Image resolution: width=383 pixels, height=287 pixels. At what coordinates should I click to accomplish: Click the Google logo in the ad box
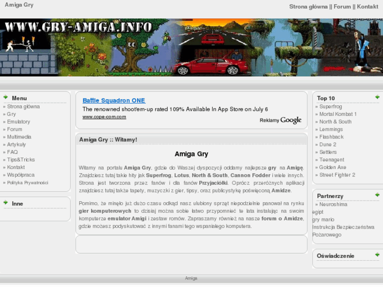[x=291, y=120]
